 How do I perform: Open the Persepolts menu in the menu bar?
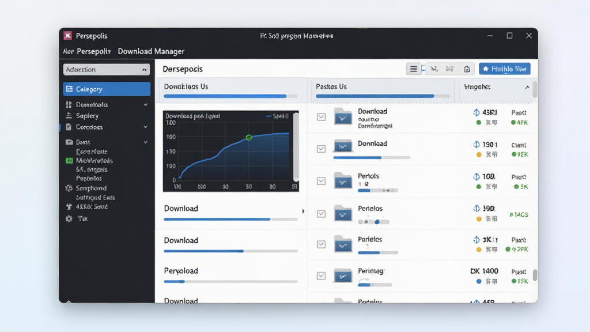[x=94, y=51]
